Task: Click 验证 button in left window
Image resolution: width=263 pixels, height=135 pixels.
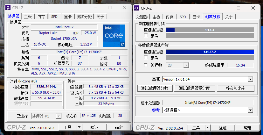Action: pos(94,128)
